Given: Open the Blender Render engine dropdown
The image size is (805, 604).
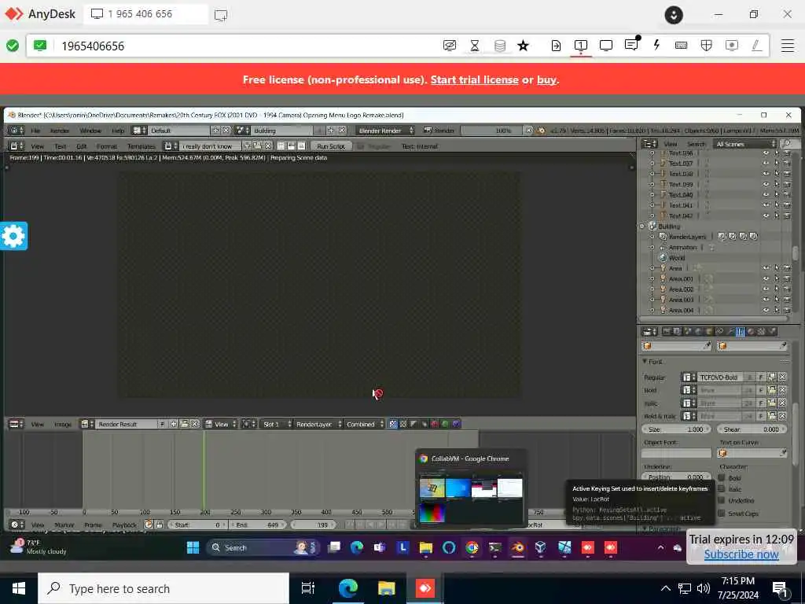Looking at the screenshot, I should click(x=385, y=131).
